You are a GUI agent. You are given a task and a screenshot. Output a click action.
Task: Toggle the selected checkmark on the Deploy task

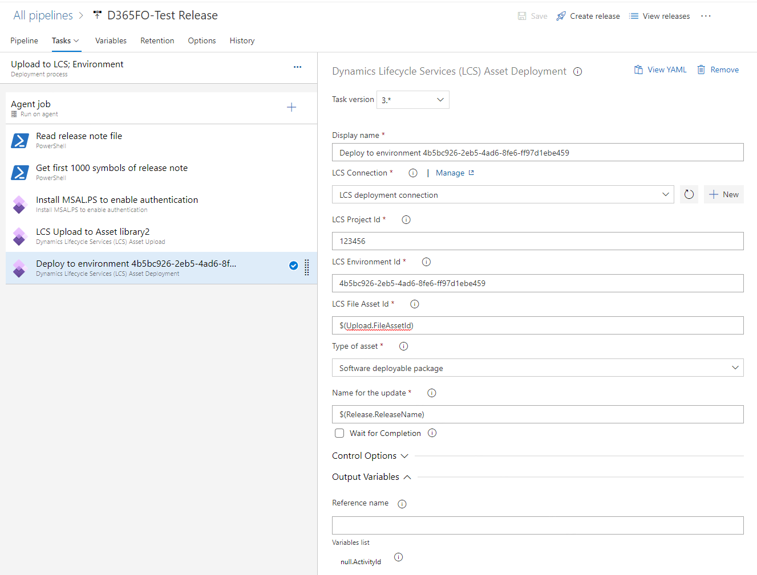coord(293,266)
